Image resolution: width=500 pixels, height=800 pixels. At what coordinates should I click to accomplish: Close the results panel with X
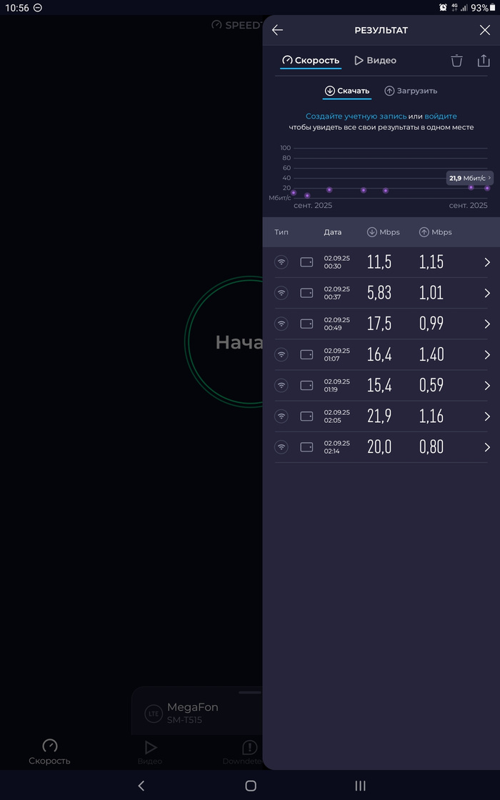point(484,30)
